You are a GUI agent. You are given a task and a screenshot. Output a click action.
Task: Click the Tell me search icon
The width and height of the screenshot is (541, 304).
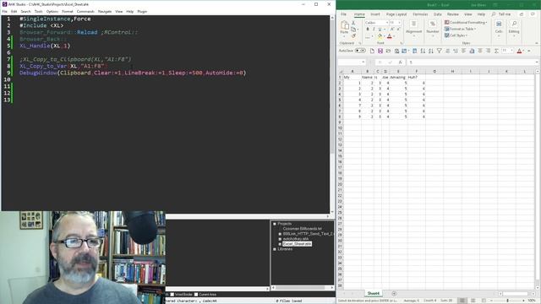(494, 14)
